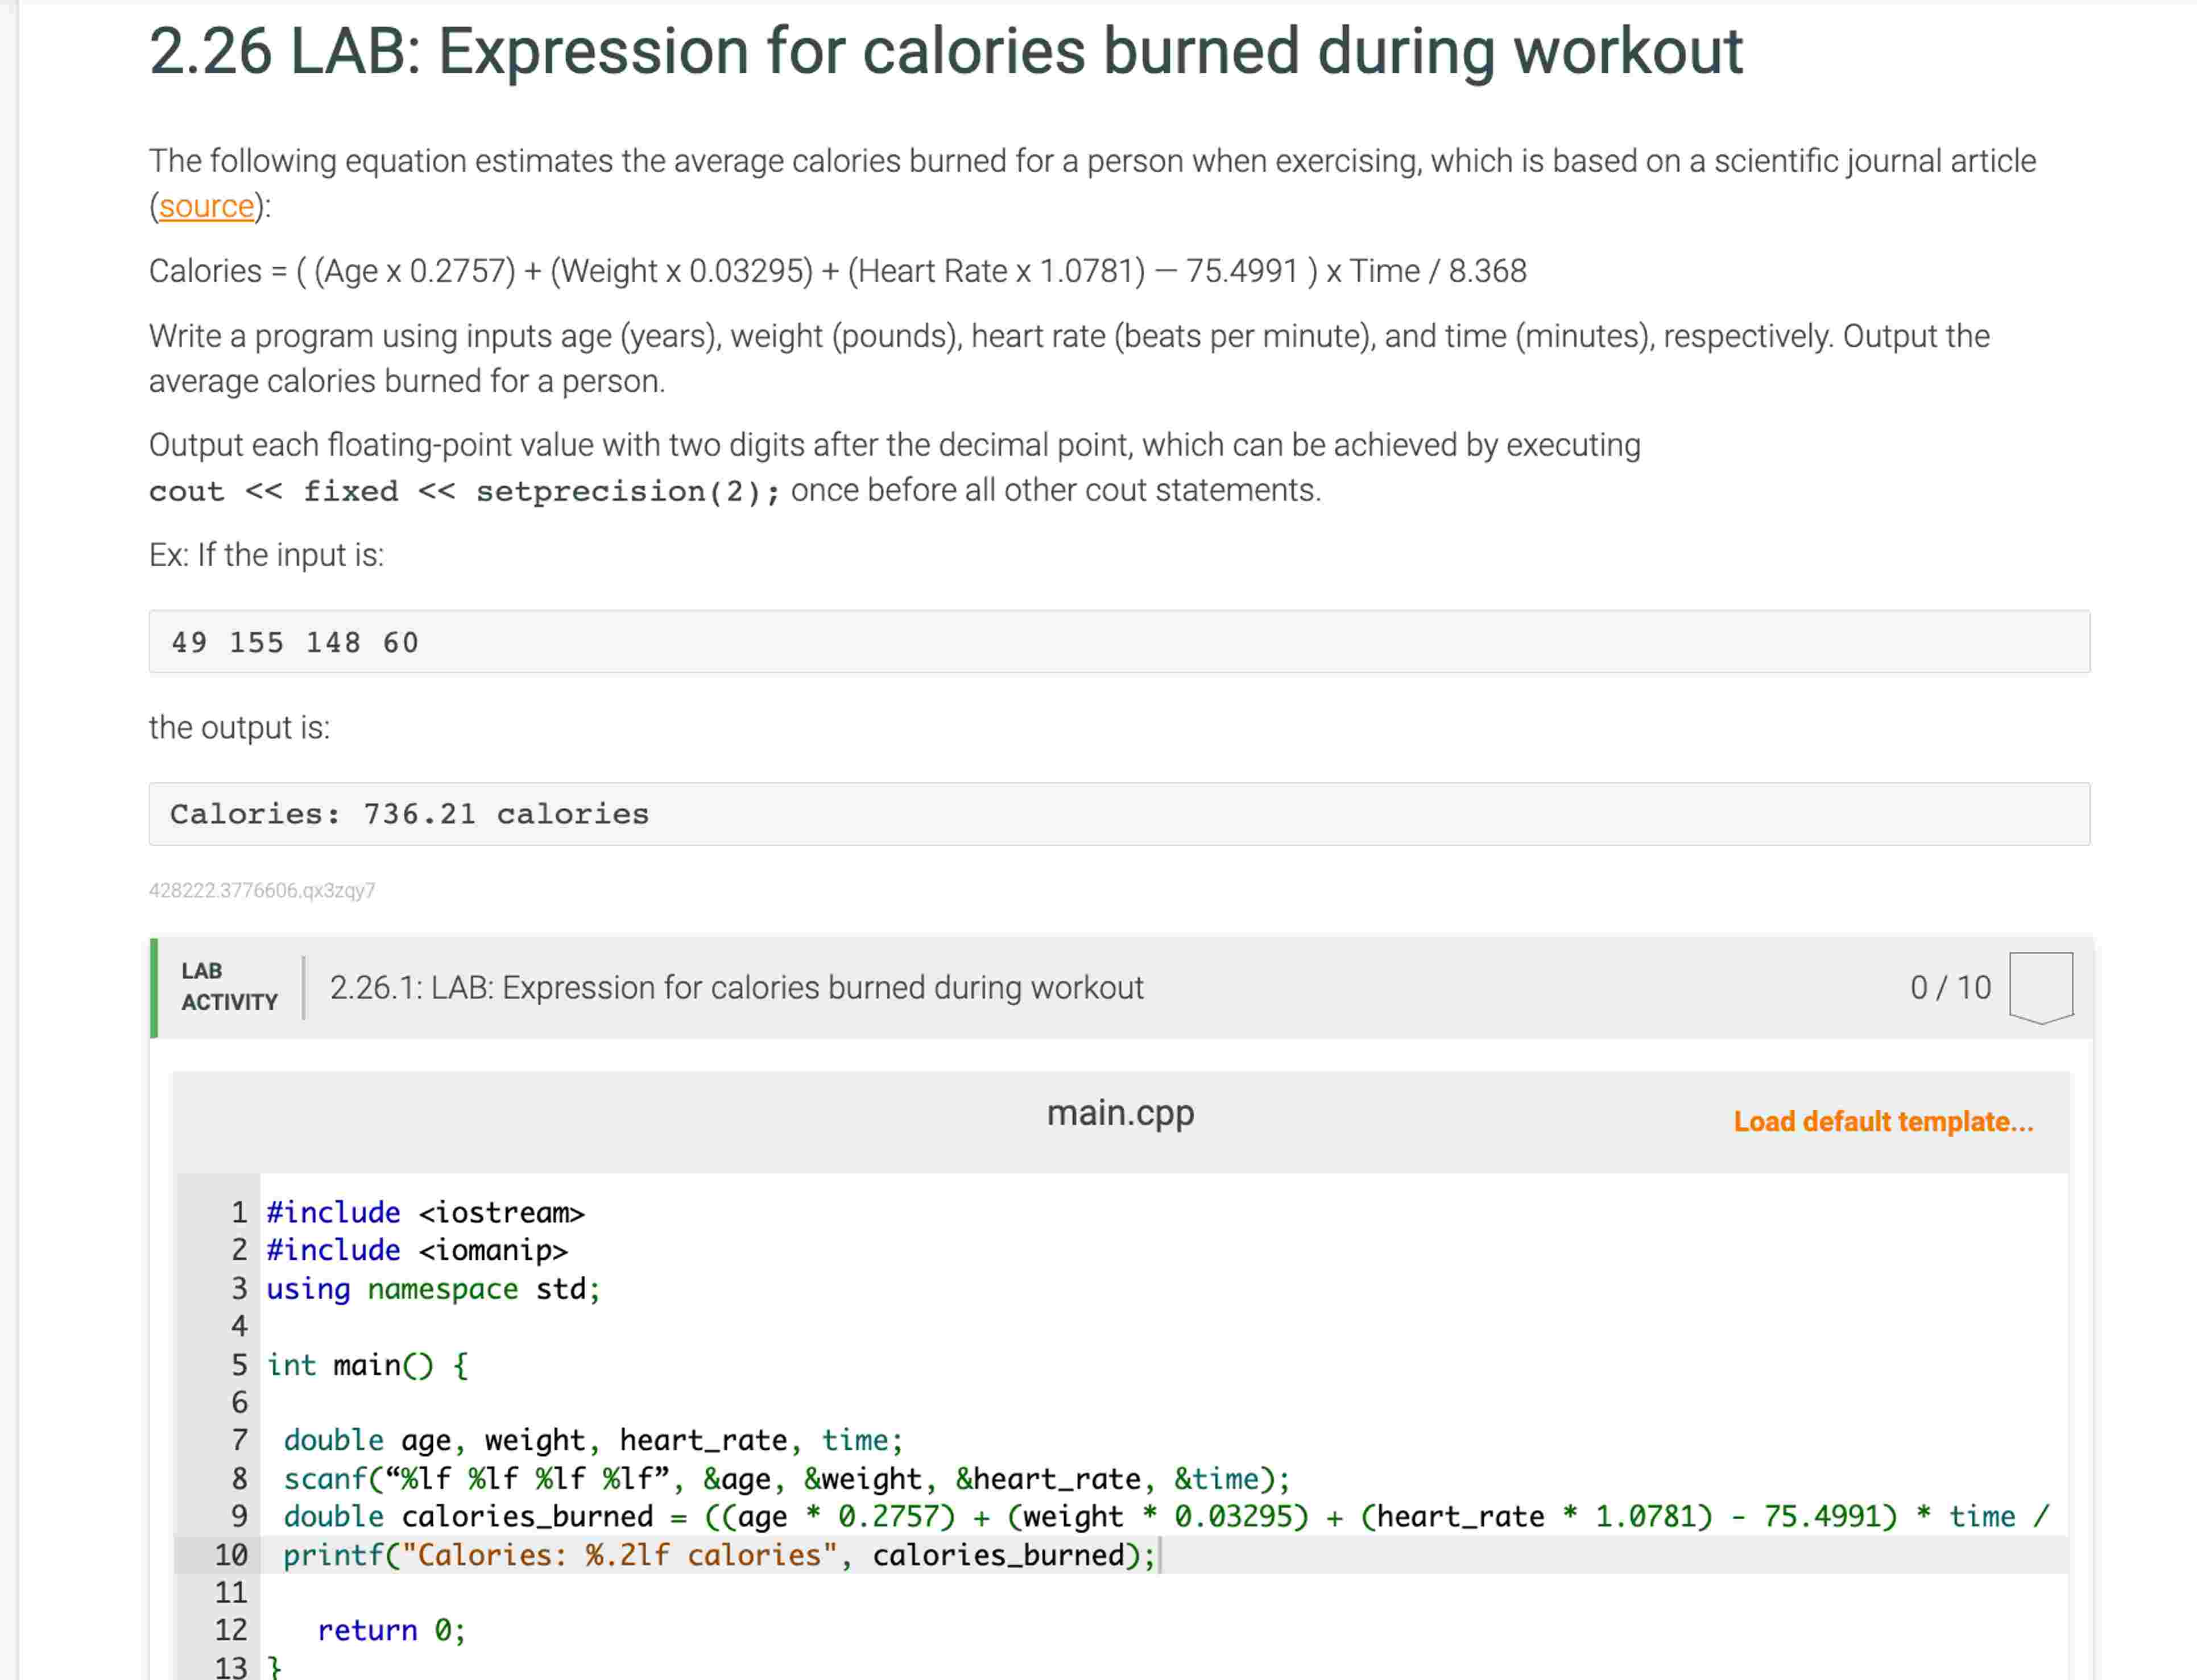Click the identifier text 428222.3776606.qx3zqy7
This screenshot has width=2197, height=1680.
(x=261, y=890)
